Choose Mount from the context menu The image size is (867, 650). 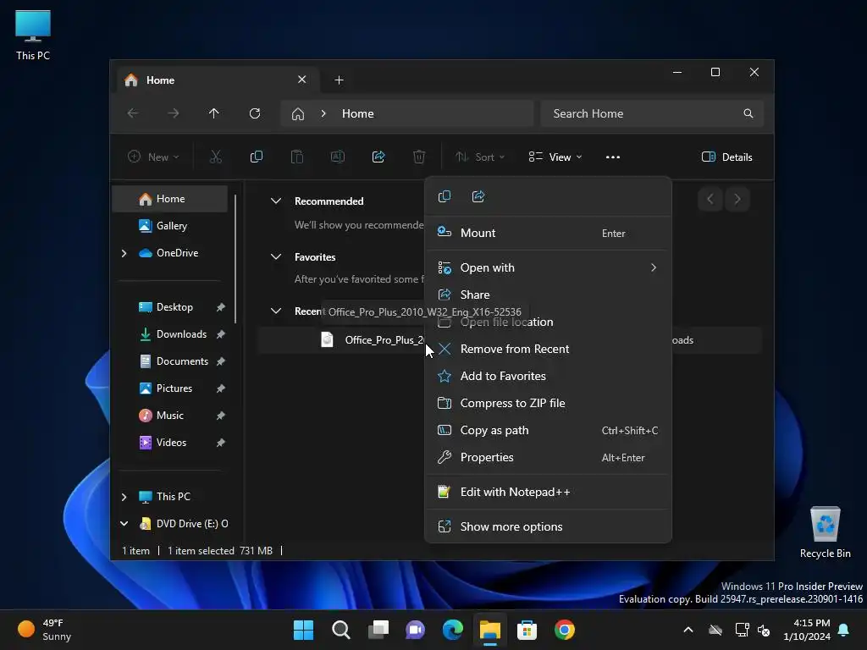548,233
